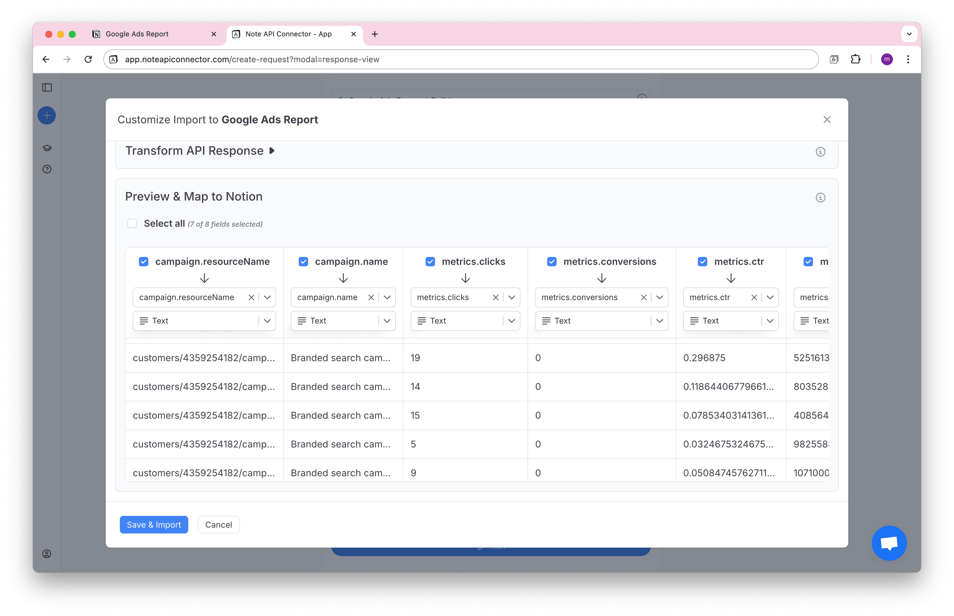Open metrics.conversions property dropdown
This screenshot has height=616, width=954.
tap(659, 298)
